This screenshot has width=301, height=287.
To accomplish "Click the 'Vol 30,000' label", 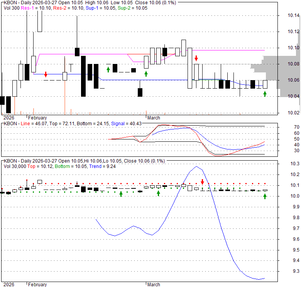I will pos(15,166).
